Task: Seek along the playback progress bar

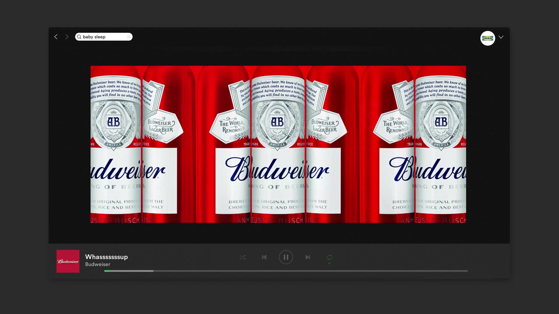Action: 286,271
